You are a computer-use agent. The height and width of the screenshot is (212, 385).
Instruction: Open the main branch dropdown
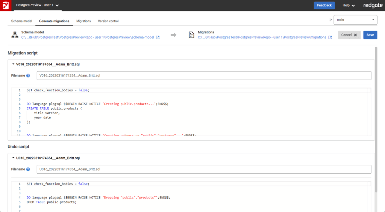coord(355,20)
